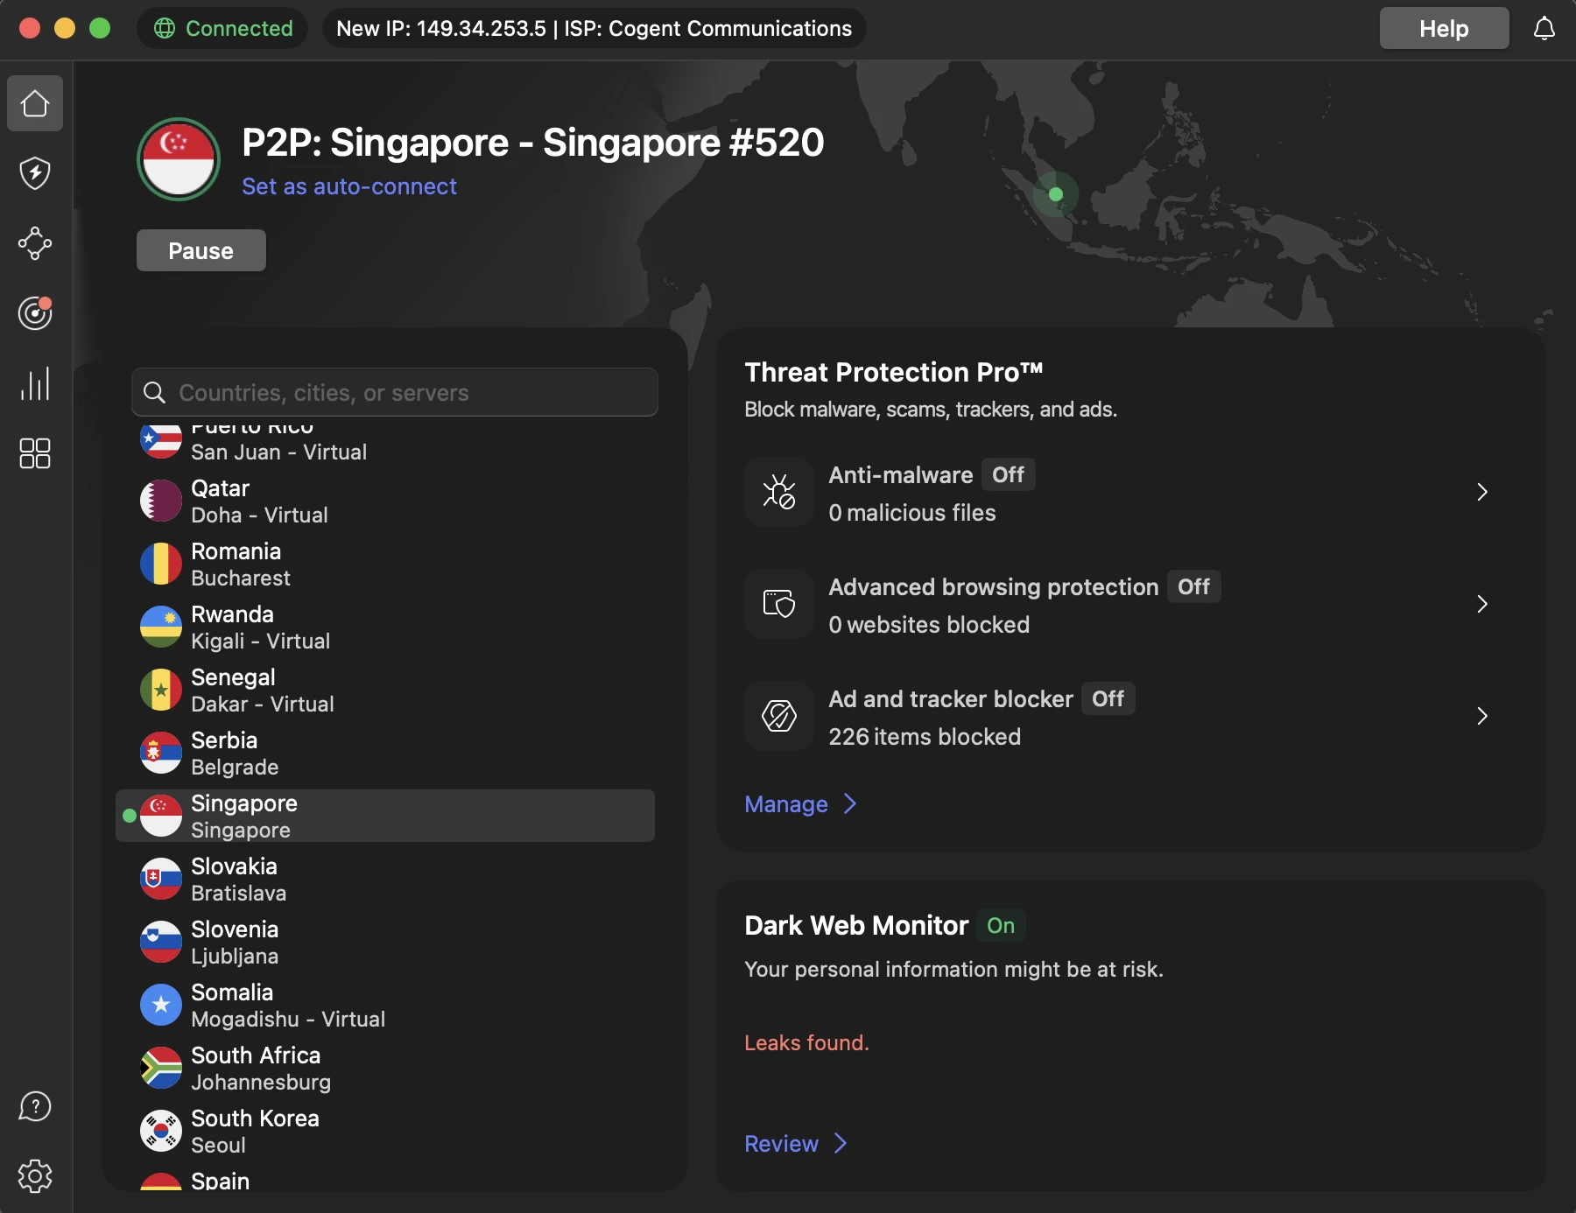The image size is (1576, 1213).
Task: Enable the Ad and tracker blocker
Action: click(1108, 698)
